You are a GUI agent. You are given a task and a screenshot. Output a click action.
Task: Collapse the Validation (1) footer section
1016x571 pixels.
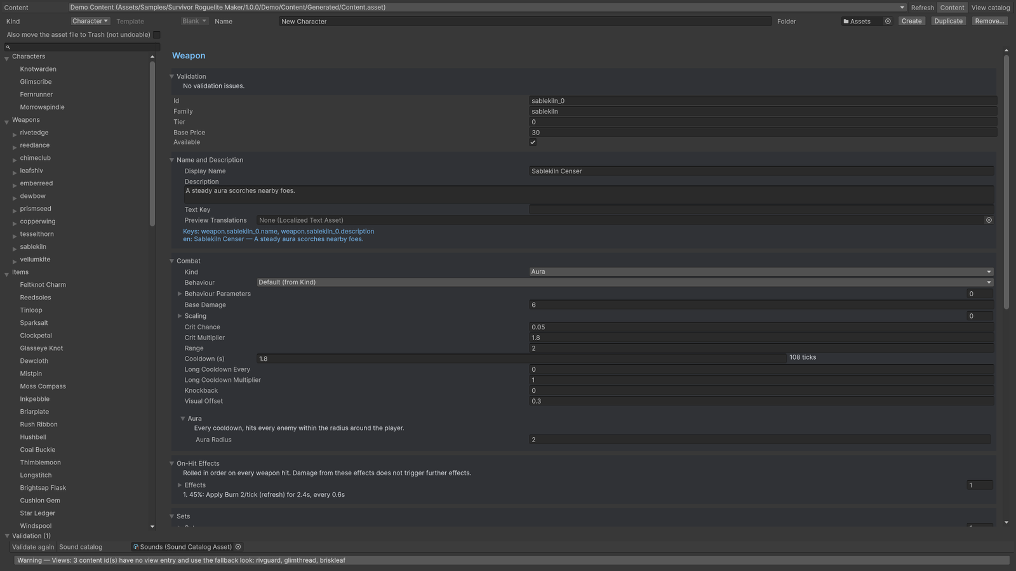point(7,536)
